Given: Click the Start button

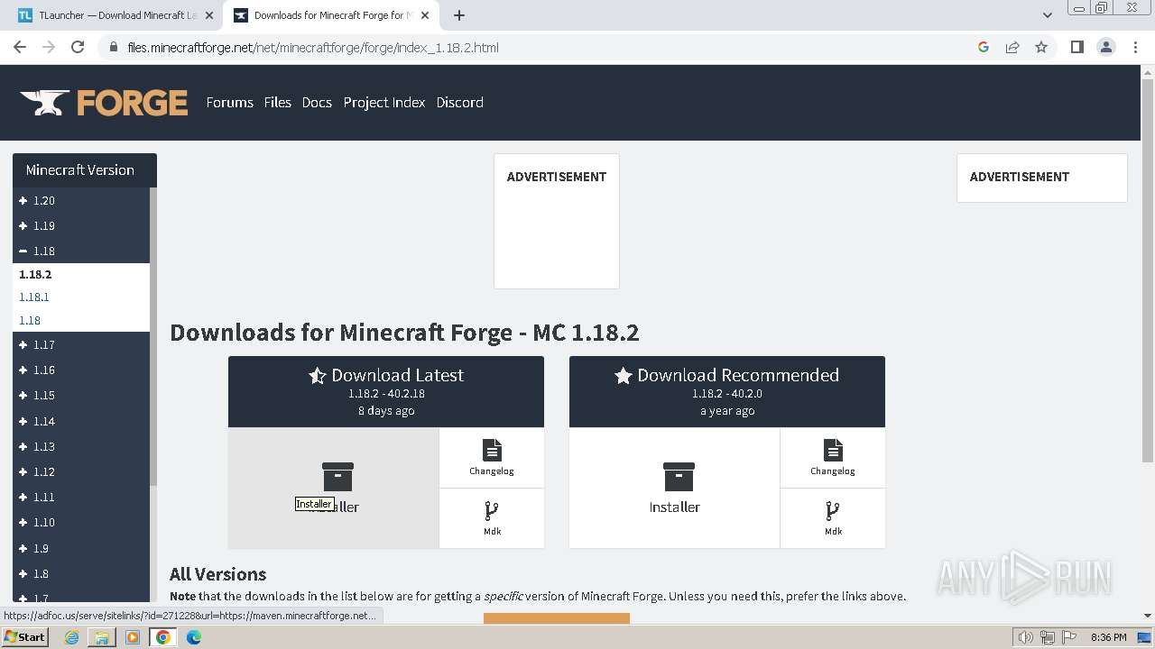Looking at the screenshot, I should [25, 637].
